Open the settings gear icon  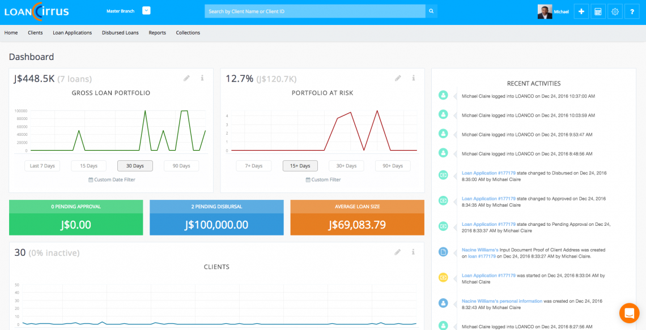point(615,11)
